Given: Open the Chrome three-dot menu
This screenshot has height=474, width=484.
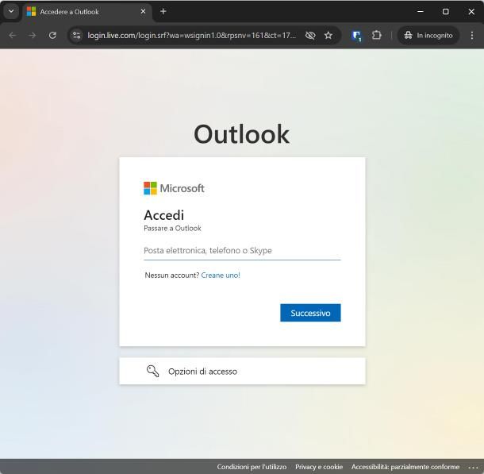Looking at the screenshot, I should pos(471,36).
